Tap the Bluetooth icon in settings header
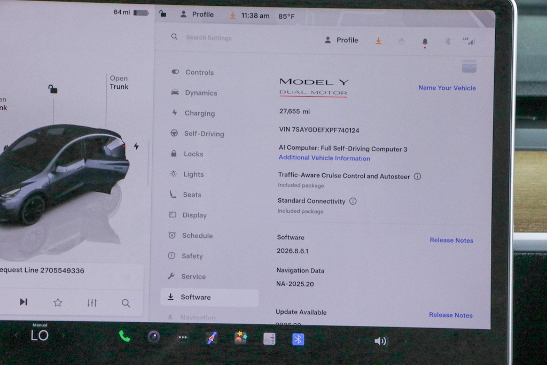The image size is (547, 365). click(448, 42)
